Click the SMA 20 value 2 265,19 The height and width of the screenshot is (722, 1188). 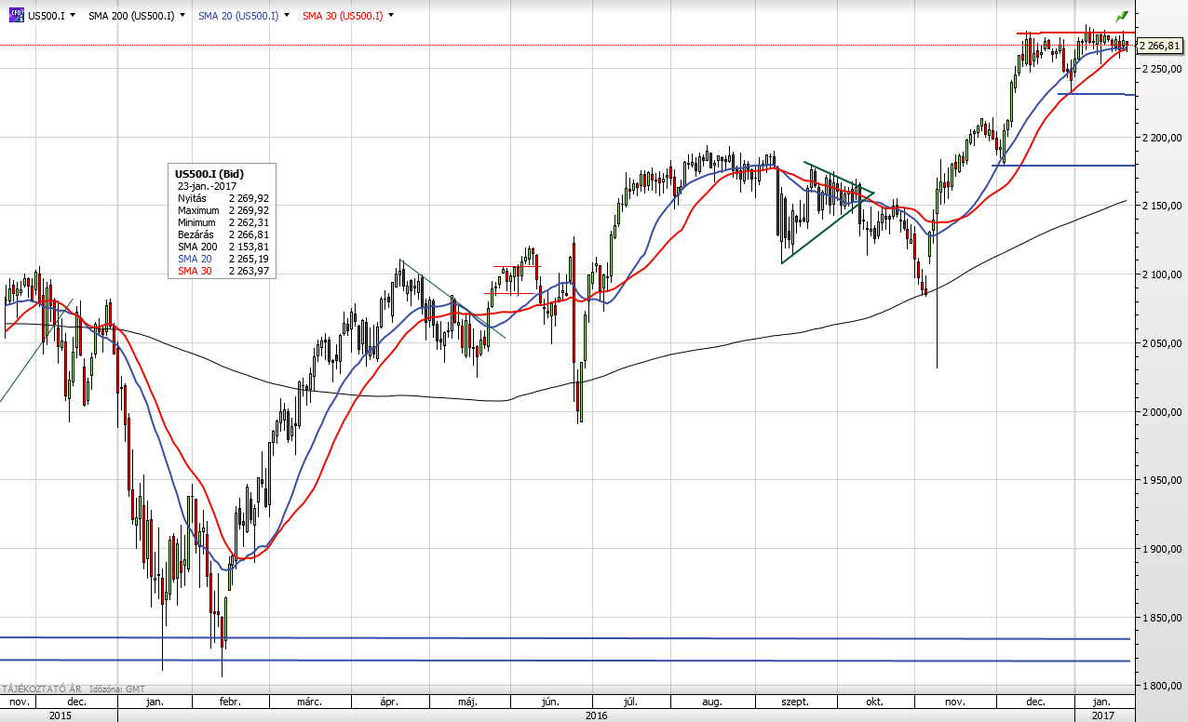[249, 259]
